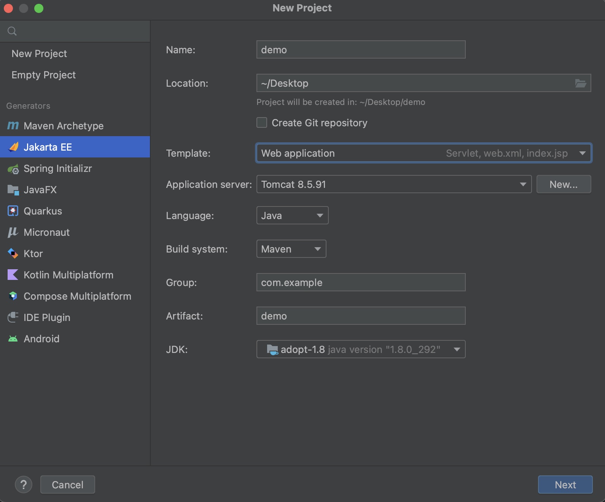
Task: Click the Jakarta EE sail icon
Action: coord(13,147)
